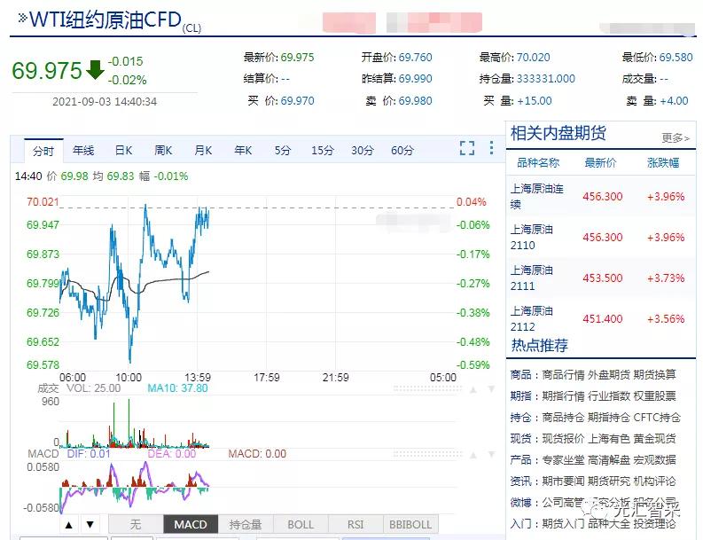Click the 权重股票 link
Screen dimensions: 703x540
[654, 396]
